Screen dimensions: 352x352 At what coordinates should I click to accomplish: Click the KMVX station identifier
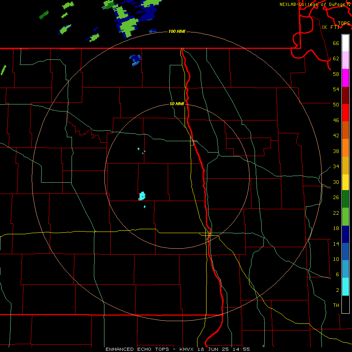pos(186,349)
